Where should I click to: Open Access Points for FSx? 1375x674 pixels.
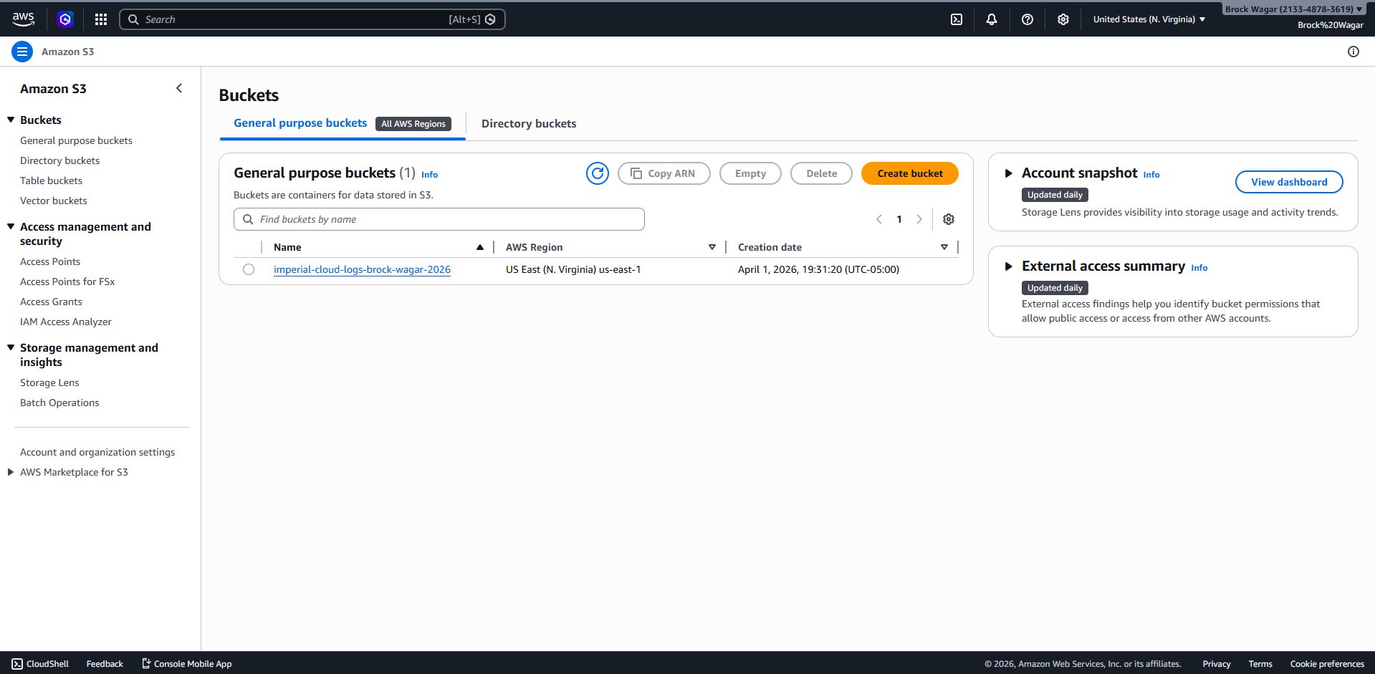point(67,281)
